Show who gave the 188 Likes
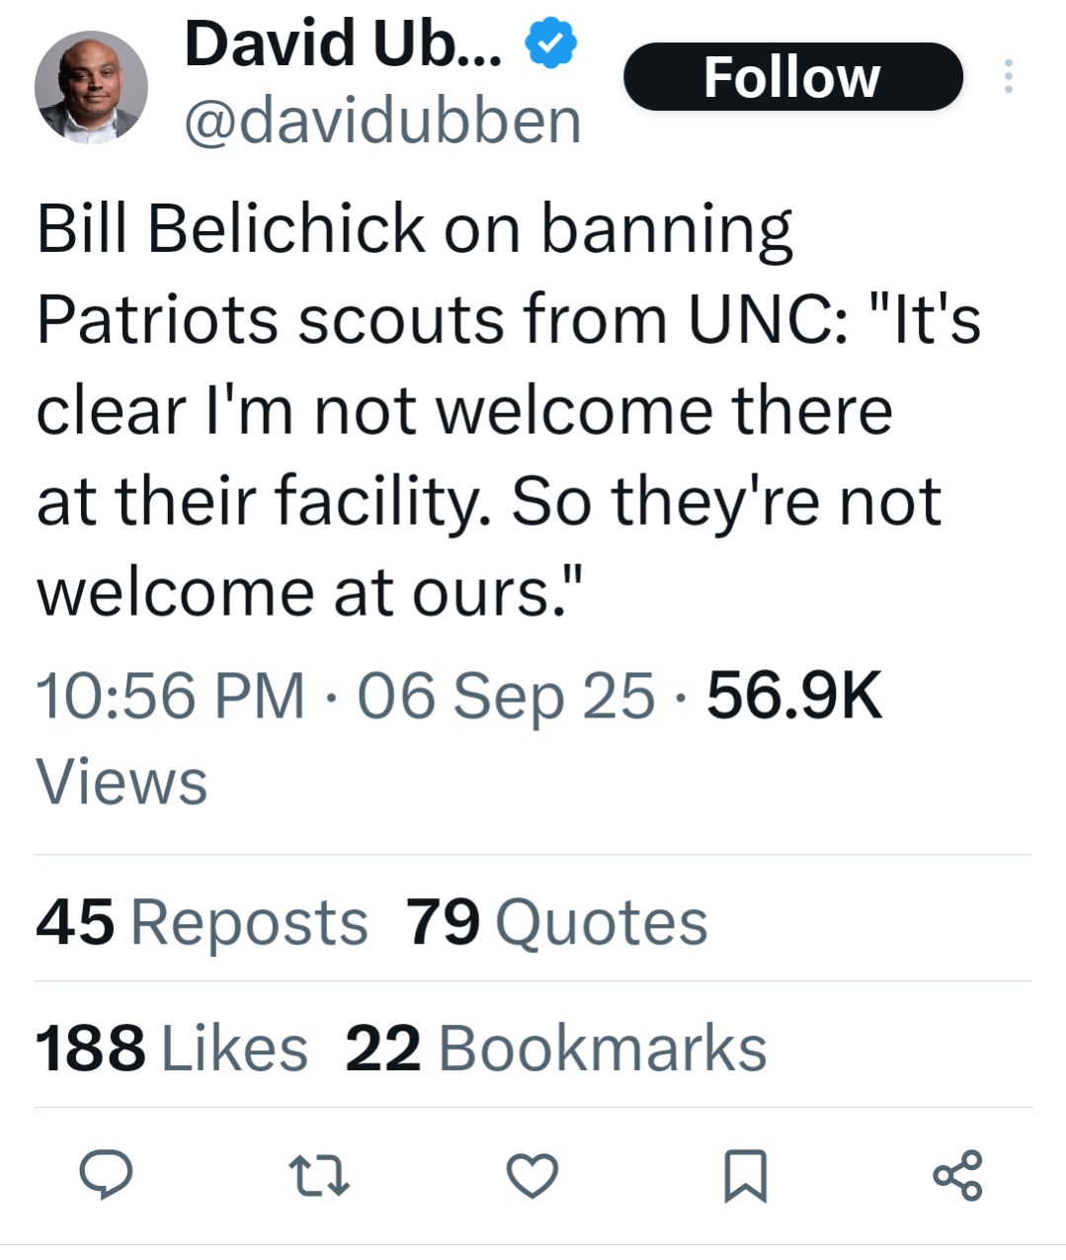The image size is (1066, 1260). 172,1048
